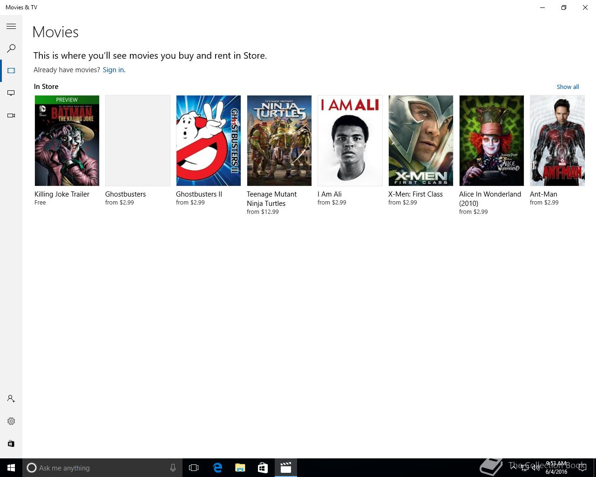Open Settings gear in the sidebar
596x477 pixels.
click(11, 421)
